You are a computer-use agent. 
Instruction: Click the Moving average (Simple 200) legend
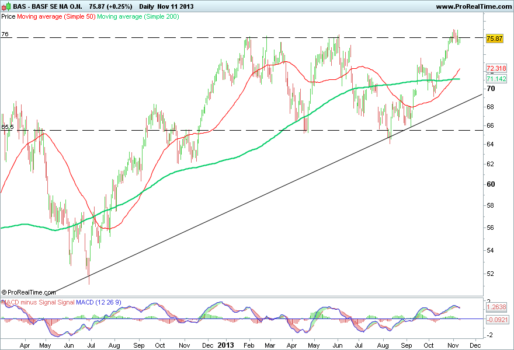click(x=138, y=16)
